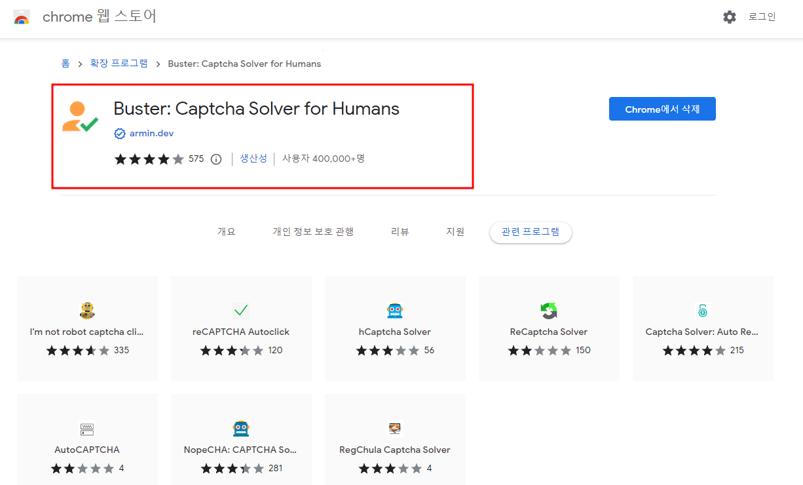The width and height of the screenshot is (803, 485).
Task: Click the ReCaptcha Solver green arrows icon
Action: pos(549,311)
